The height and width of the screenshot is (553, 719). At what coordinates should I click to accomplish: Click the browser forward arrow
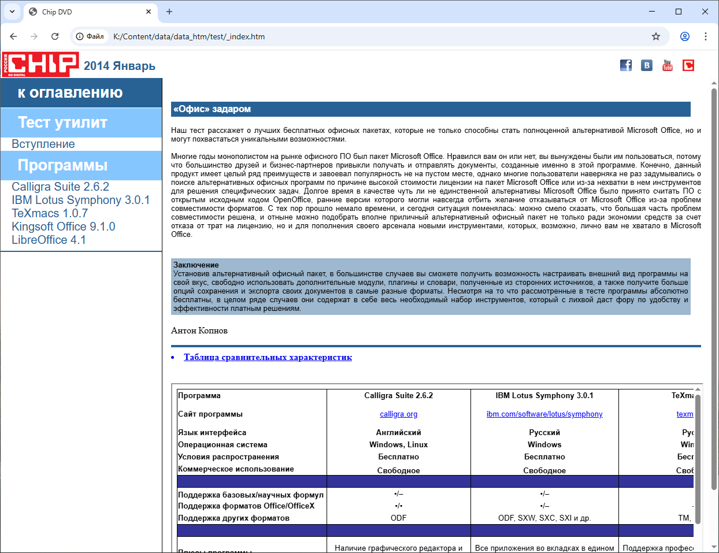(34, 36)
